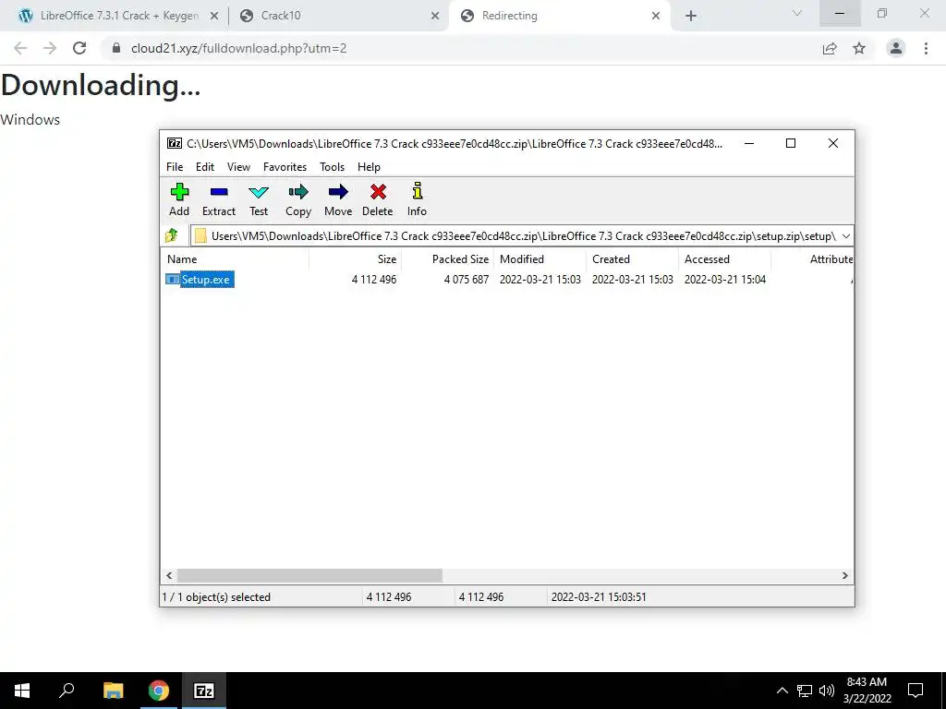The image size is (946, 709).
Task: Click Chrome icon in taskbar
Action: 159,691
